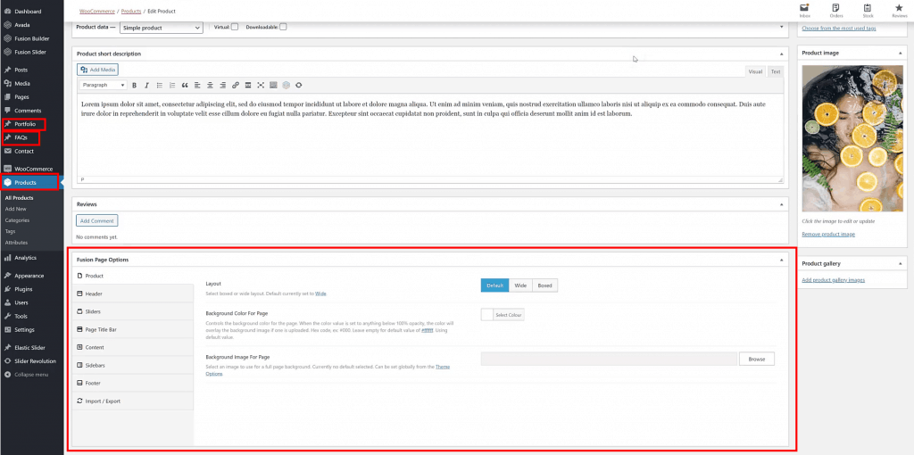The height and width of the screenshot is (455, 914).
Task: Open the Orders icon in top bar
Action: (x=836, y=10)
